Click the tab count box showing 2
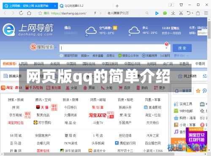The width and height of the screenshot is (211, 156). pos(171,5)
